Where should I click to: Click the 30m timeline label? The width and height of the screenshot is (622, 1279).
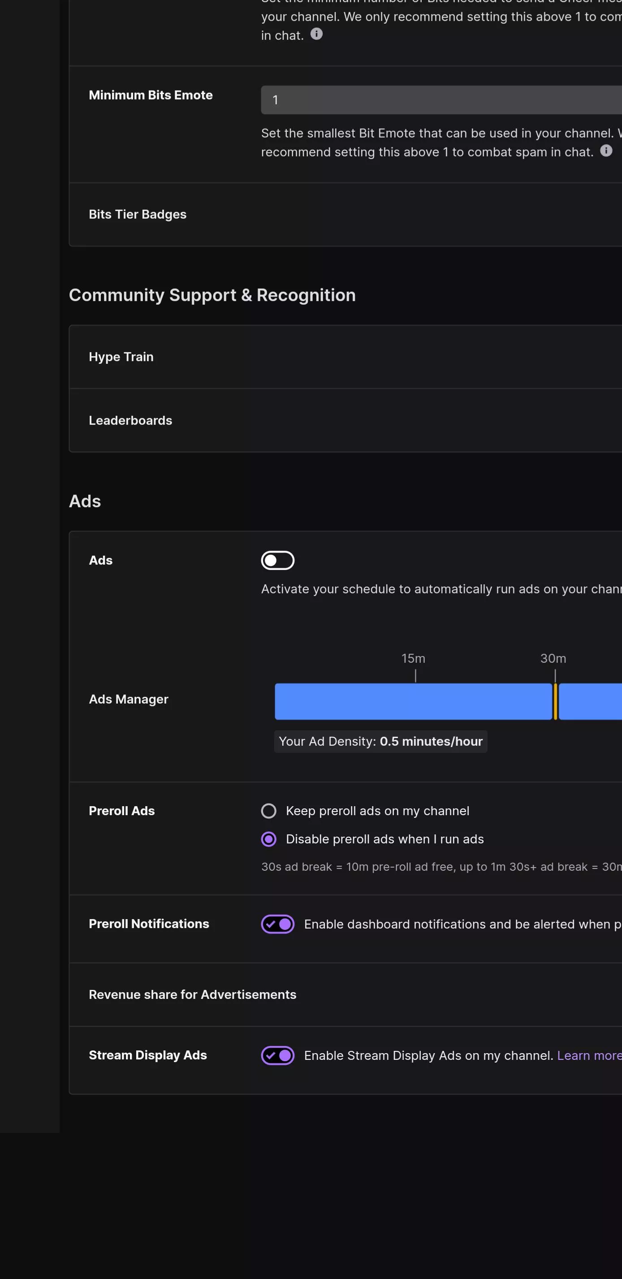tap(553, 658)
